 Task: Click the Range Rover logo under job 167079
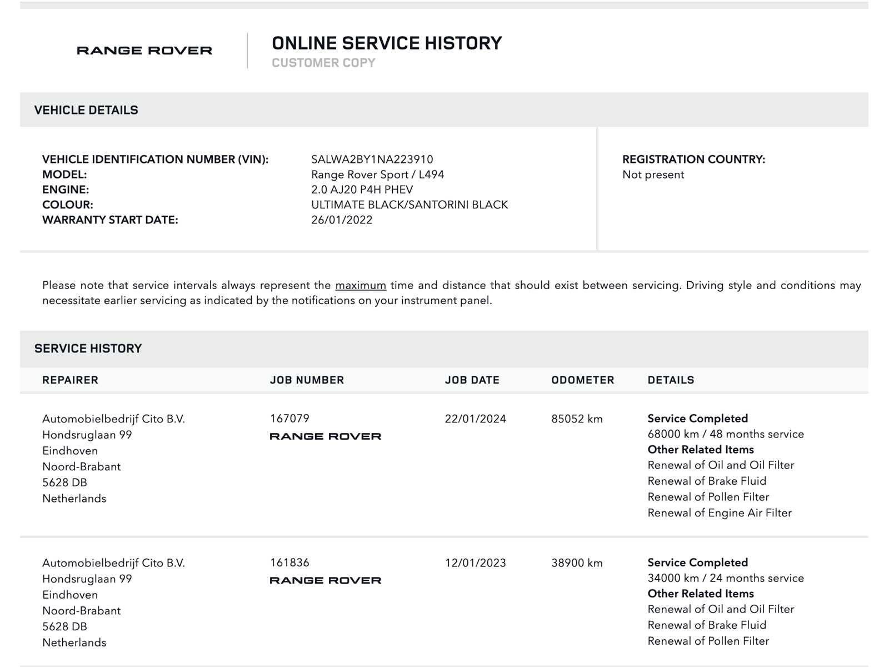326,436
